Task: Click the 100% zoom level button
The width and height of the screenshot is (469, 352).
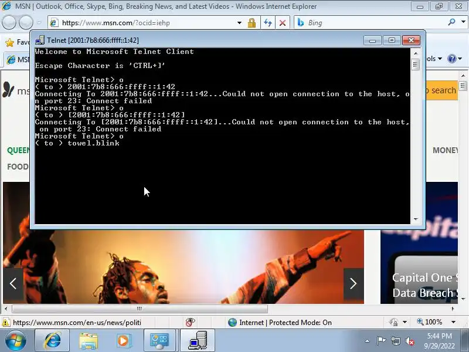Action: (430, 322)
